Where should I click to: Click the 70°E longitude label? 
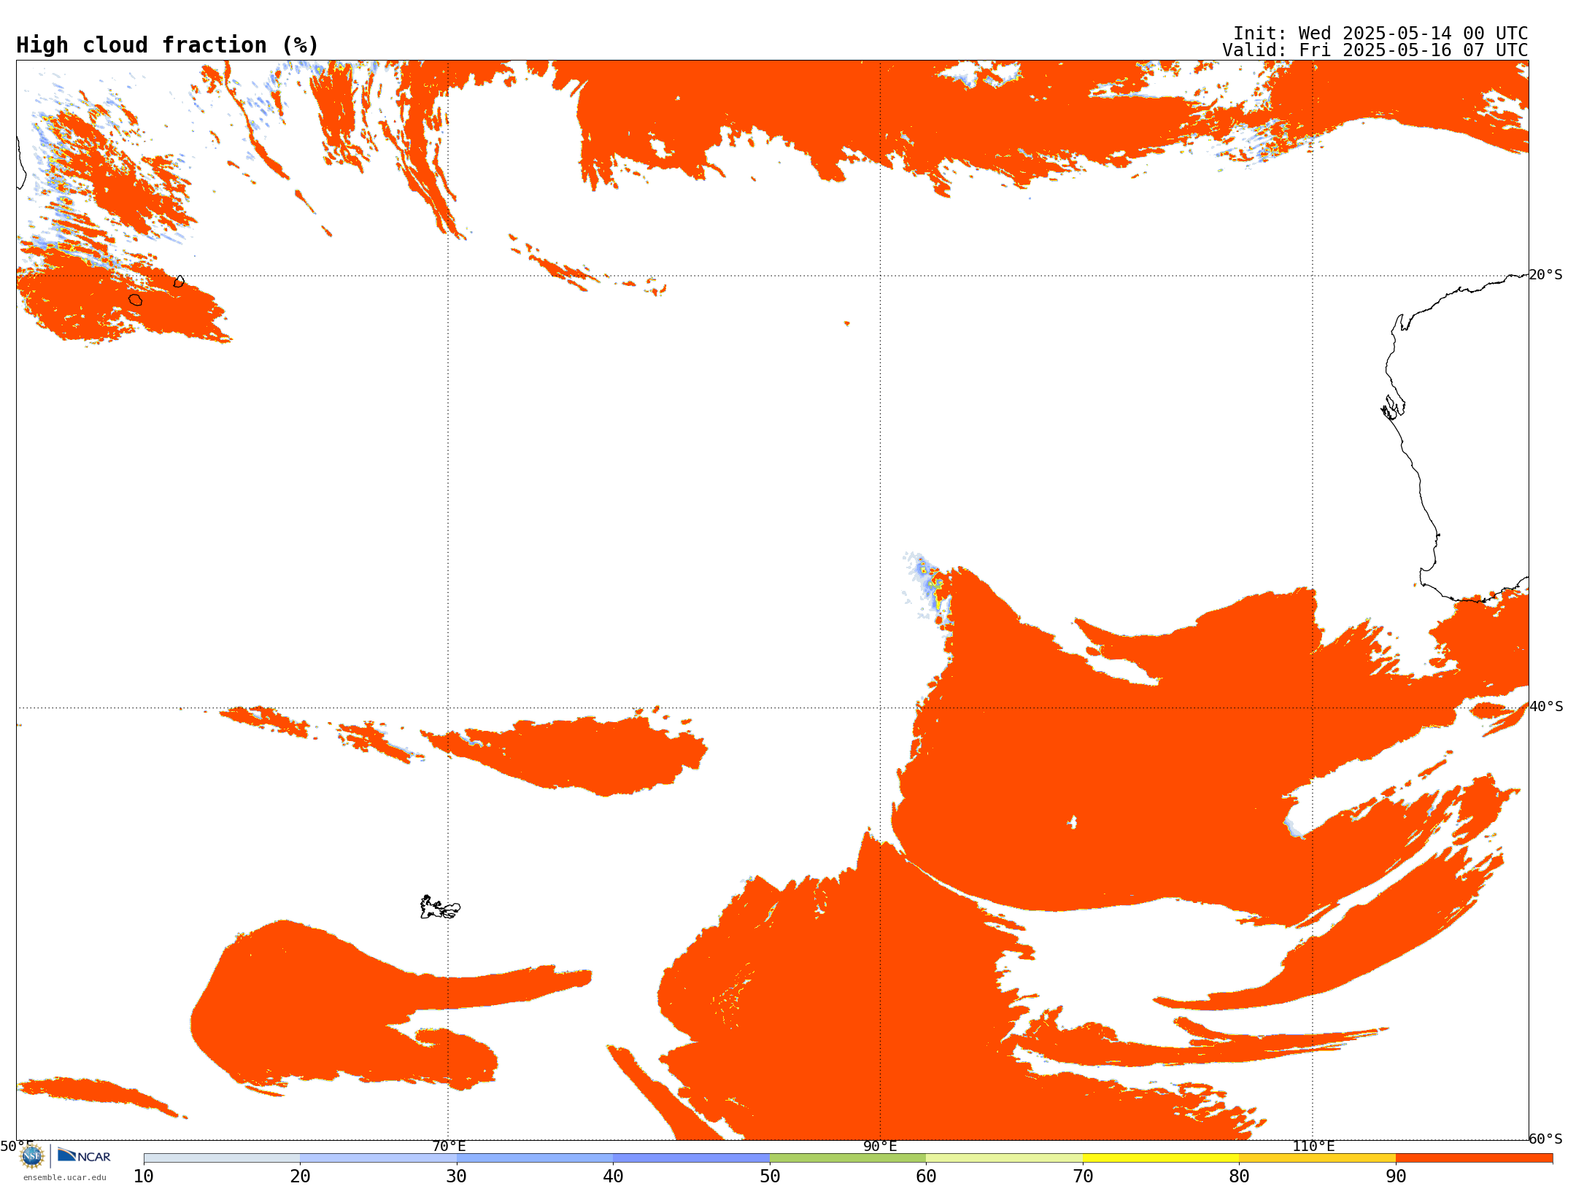[449, 1146]
